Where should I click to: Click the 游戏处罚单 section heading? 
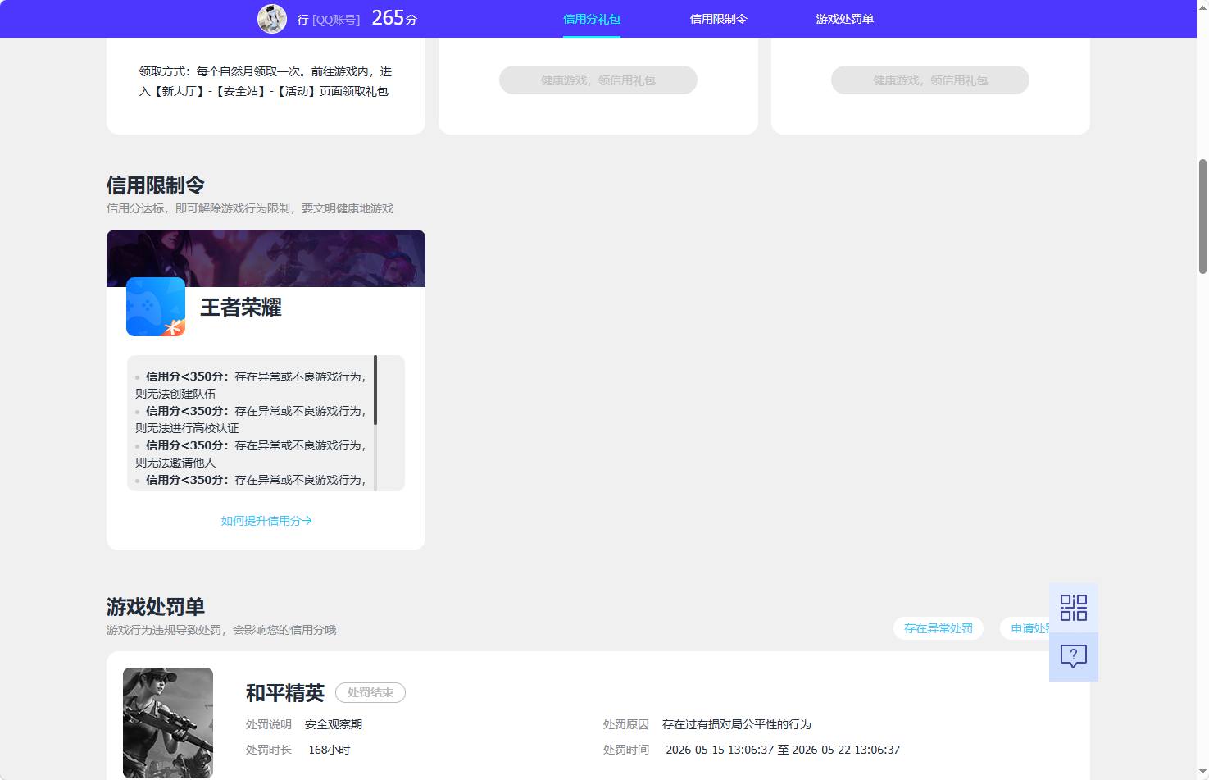[x=156, y=607]
